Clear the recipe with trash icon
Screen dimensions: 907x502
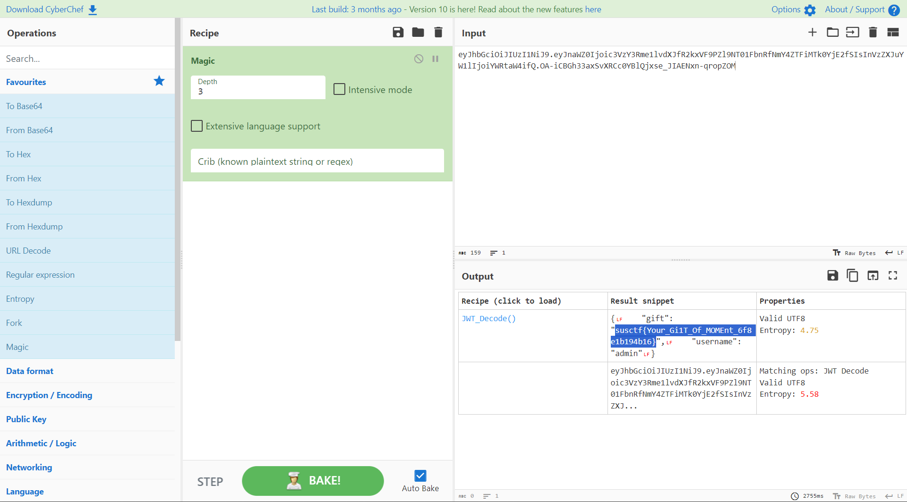438,33
